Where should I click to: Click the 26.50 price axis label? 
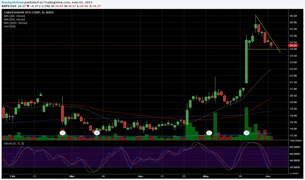click(293, 16)
